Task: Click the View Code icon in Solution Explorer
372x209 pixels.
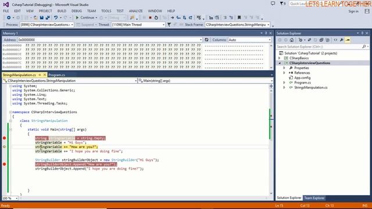Action: 335,40
